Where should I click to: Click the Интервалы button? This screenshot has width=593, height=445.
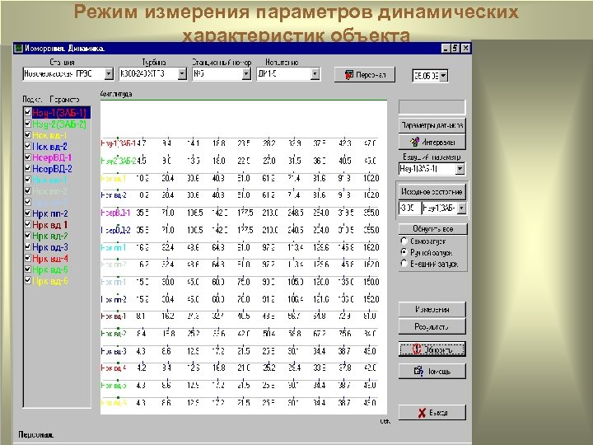[x=432, y=142]
